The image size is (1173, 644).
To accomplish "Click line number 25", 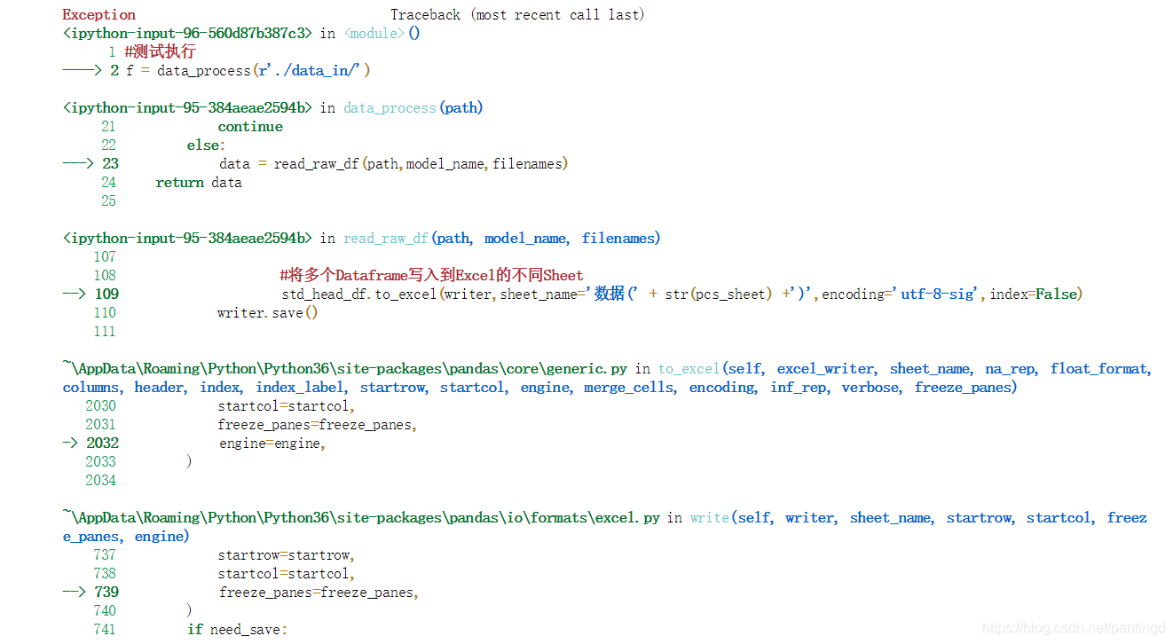I will (x=108, y=200).
